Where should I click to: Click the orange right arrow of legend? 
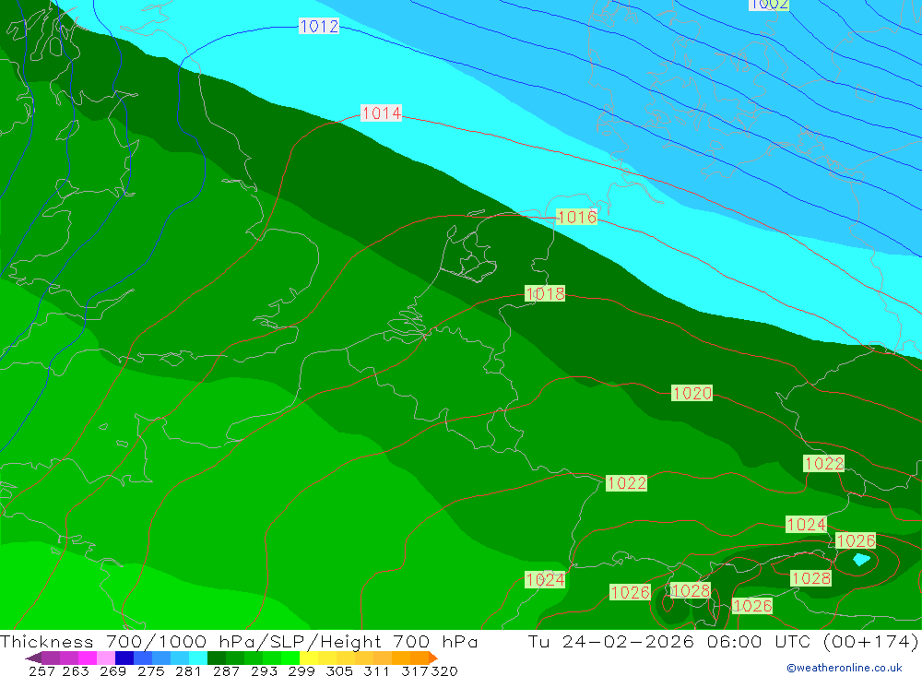433,658
